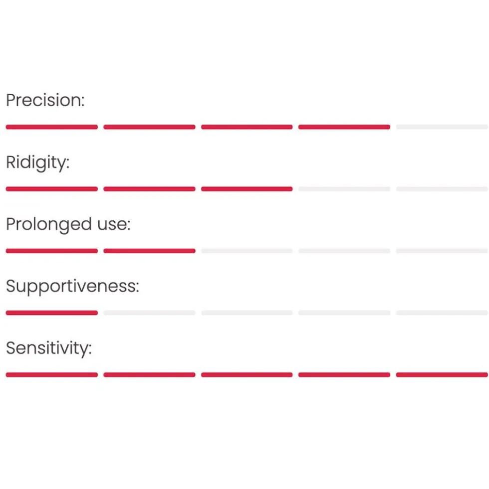The image size is (489, 489).
Task: Select the empty fourth Ridigity segment
Action: pos(344,189)
